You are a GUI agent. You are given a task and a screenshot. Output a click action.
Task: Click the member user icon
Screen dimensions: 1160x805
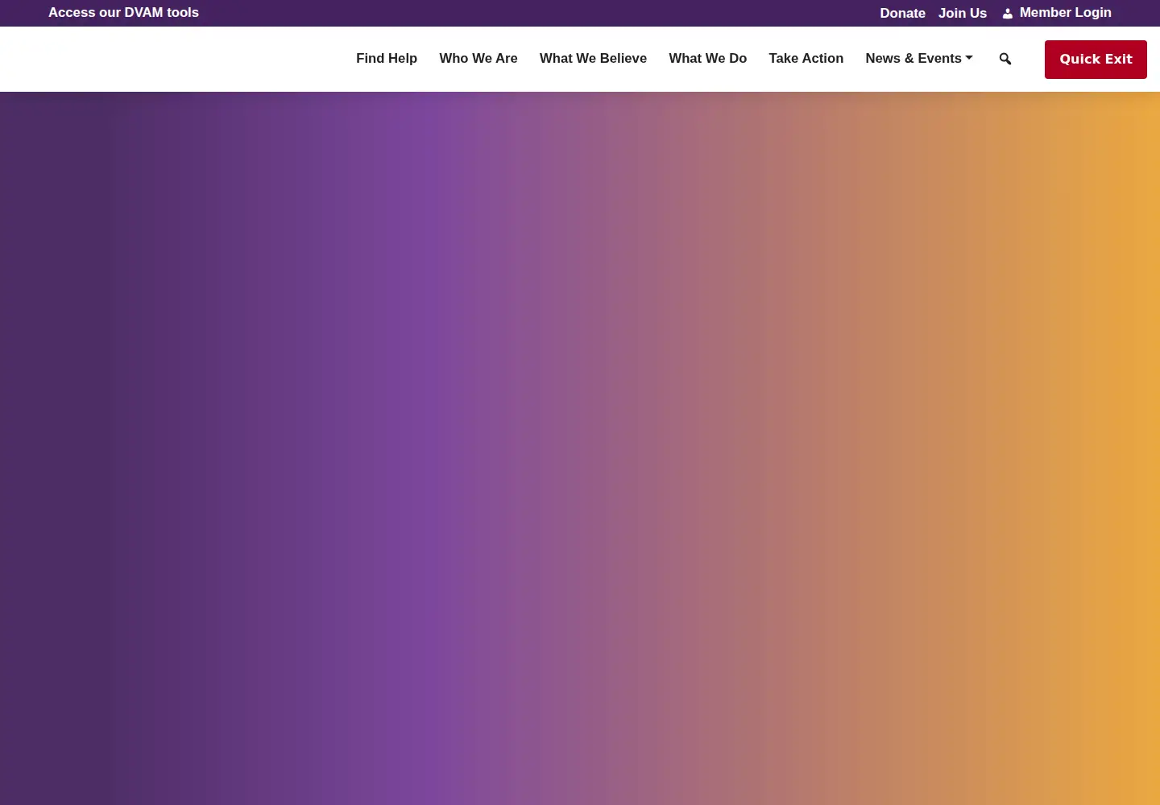pos(1007,13)
